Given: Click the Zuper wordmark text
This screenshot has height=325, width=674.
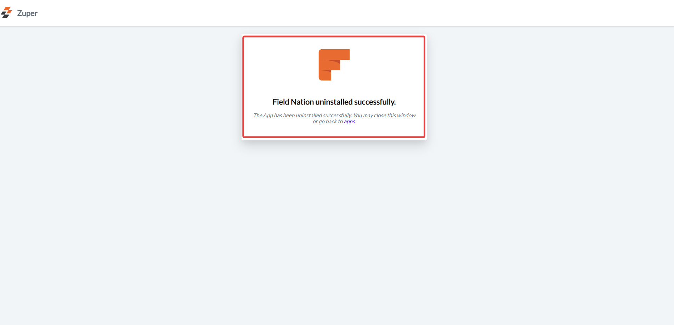Looking at the screenshot, I should (x=27, y=13).
